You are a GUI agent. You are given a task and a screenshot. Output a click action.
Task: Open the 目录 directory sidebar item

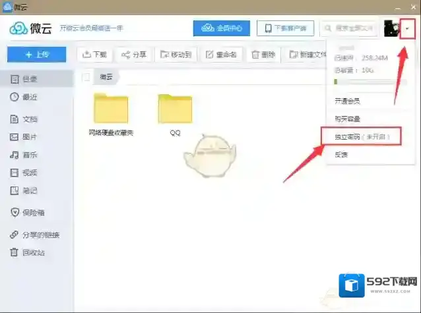tap(37, 79)
